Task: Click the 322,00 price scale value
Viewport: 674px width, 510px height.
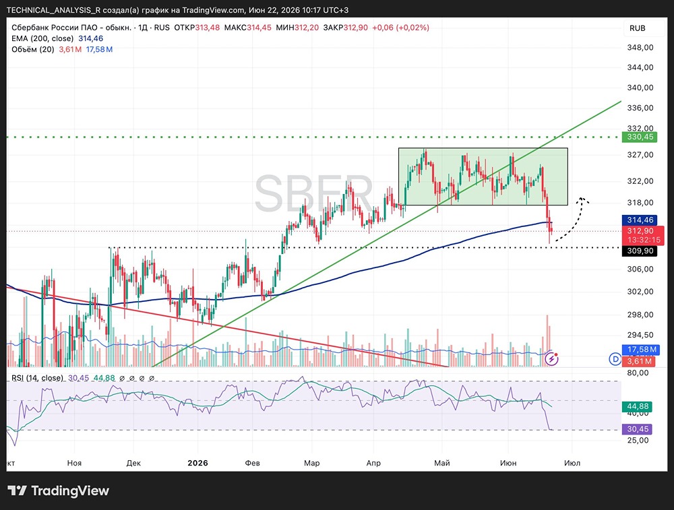Action: (640, 181)
